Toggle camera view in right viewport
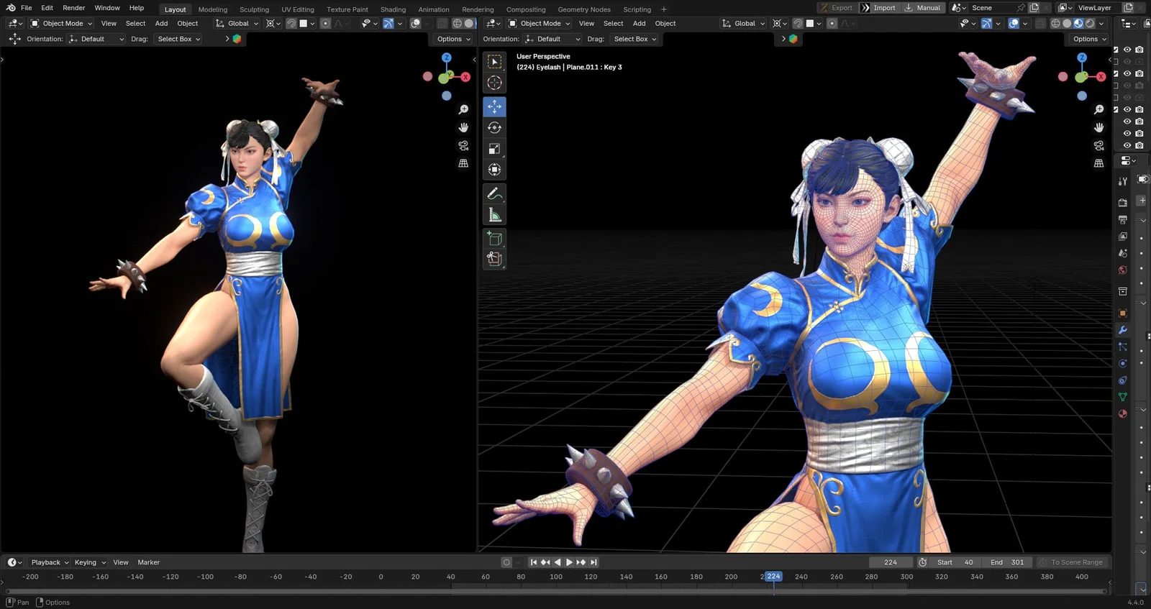Image resolution: width=1151 pixels, height=609 pixels. coord(1098,145)
